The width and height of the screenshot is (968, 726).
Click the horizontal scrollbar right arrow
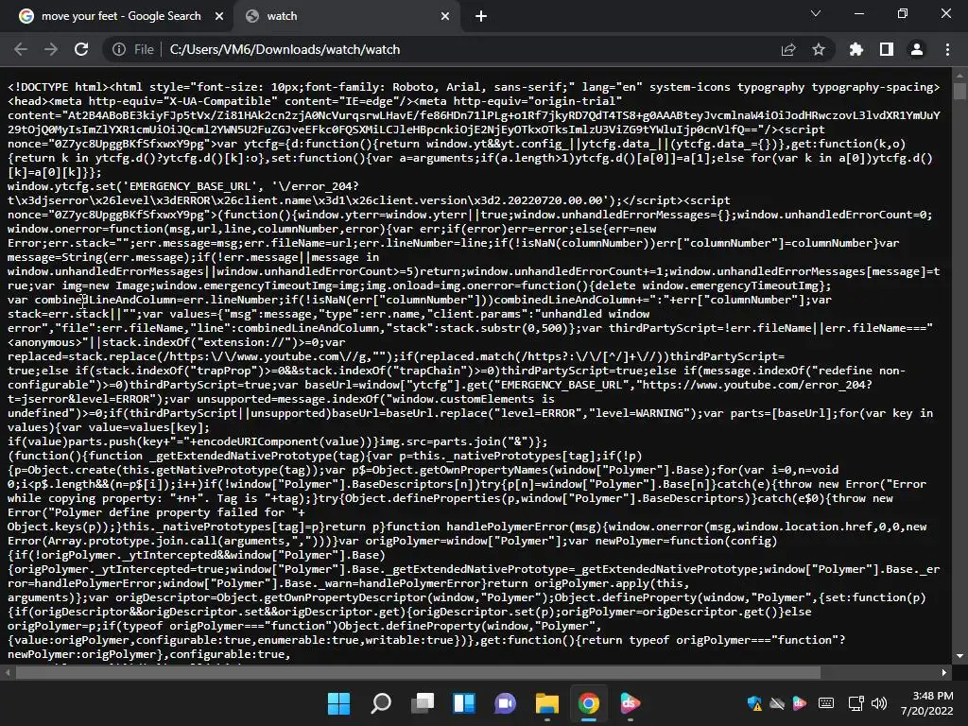pos(944,672)
